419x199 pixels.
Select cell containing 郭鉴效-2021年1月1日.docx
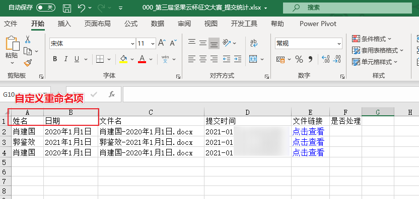point(151,142)
